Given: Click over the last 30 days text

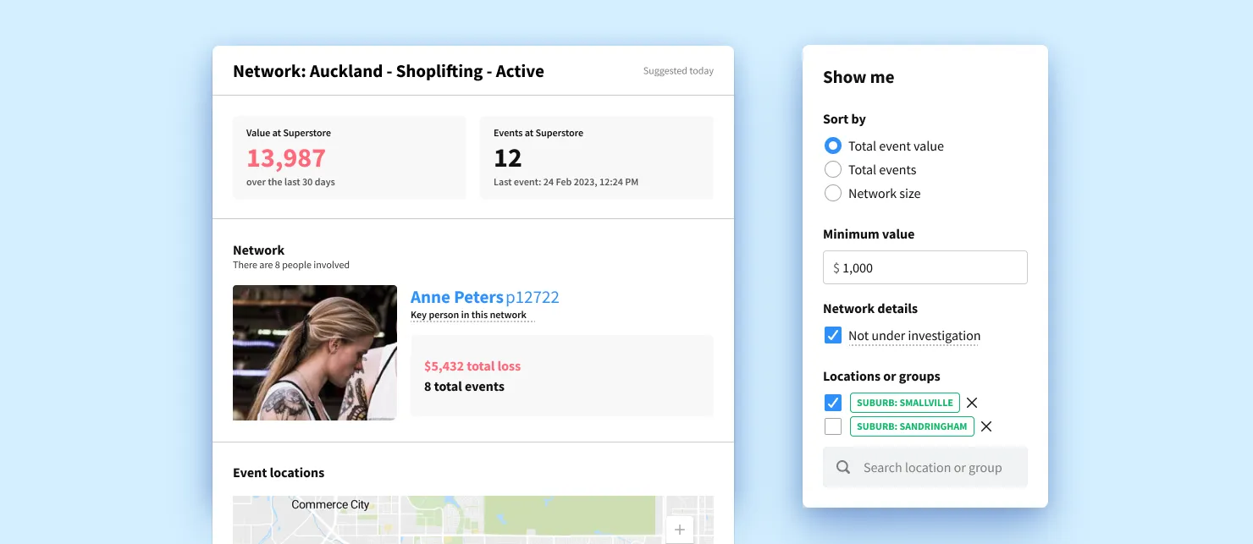Looking at the screenshot, I should (x=290, y=182).
